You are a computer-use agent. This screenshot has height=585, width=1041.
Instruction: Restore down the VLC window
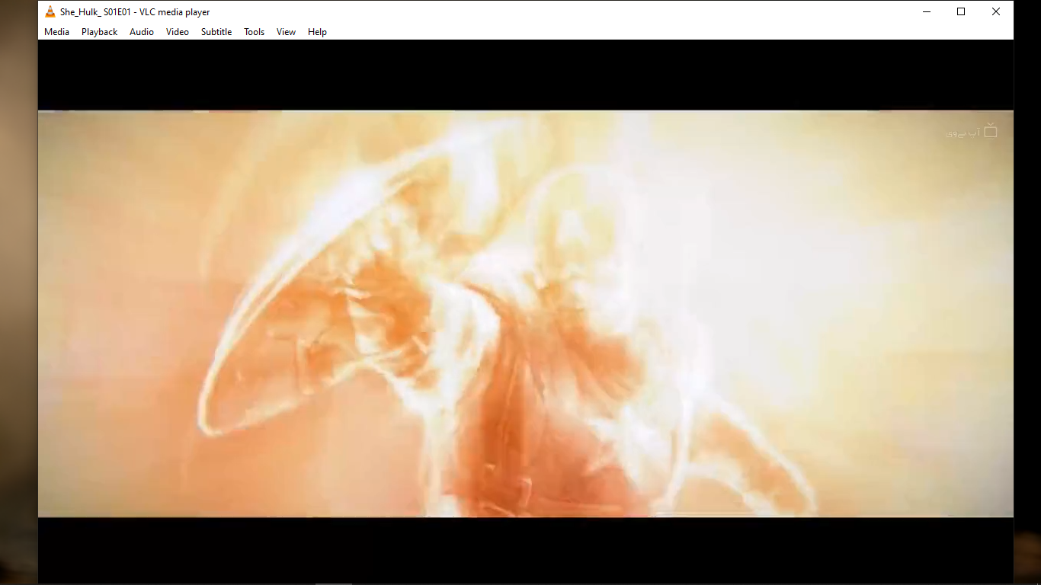click(x=961, y=11)
